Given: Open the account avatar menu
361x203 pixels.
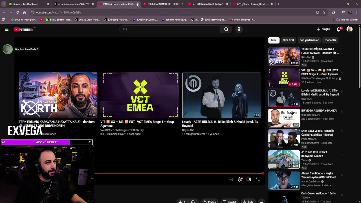Looking at the screenshot, I should [349, 29].
